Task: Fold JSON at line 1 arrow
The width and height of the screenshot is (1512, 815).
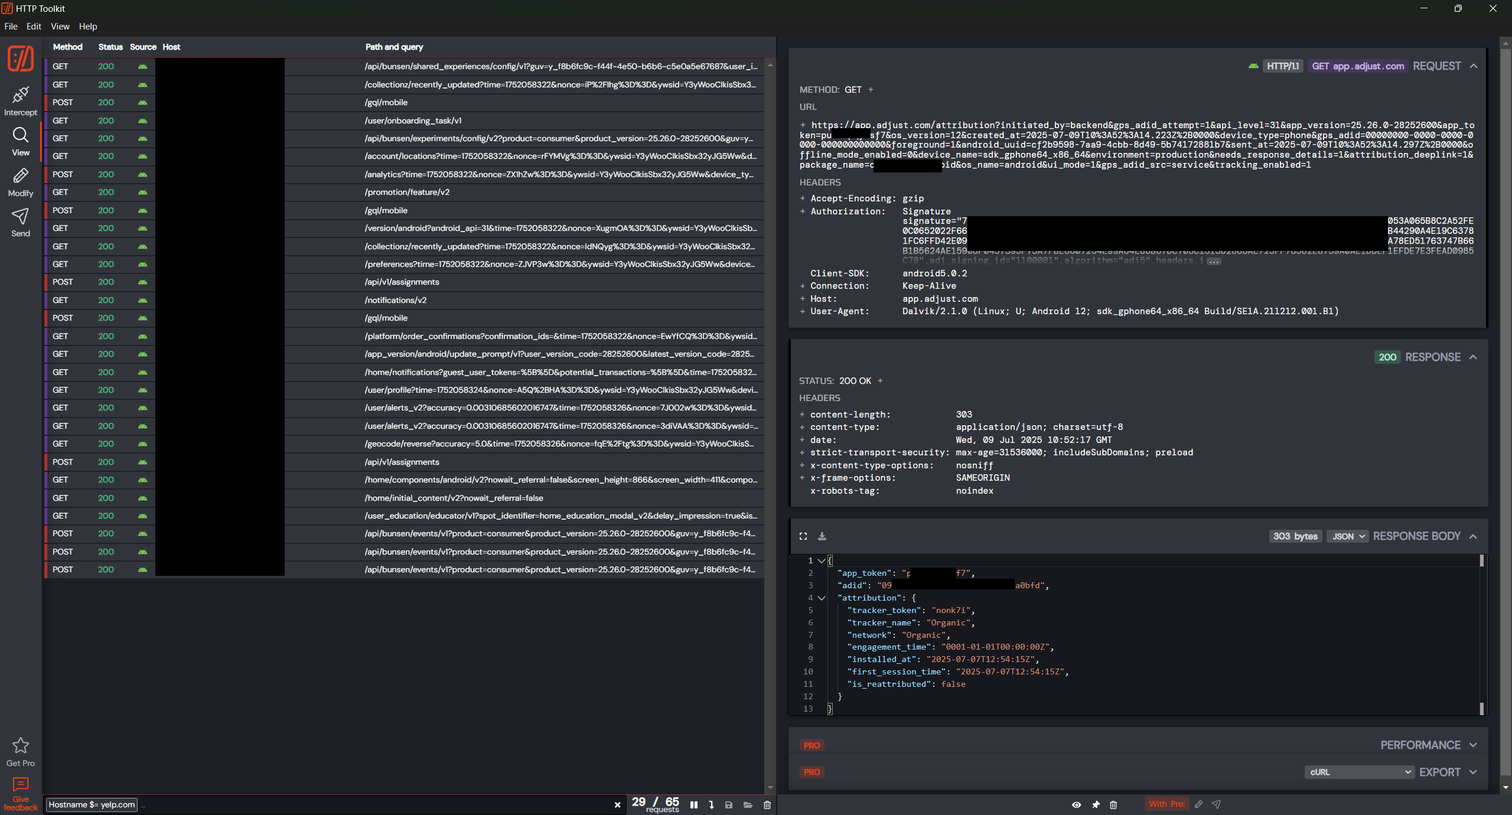Action: 821,561
